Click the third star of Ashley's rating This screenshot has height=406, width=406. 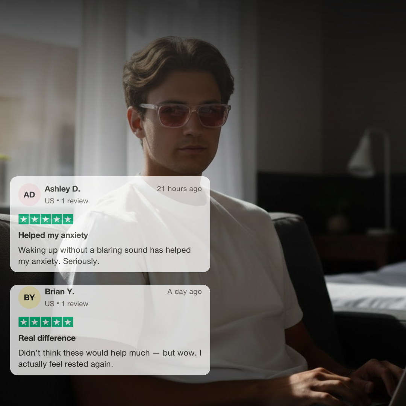(x=45, y=219)
